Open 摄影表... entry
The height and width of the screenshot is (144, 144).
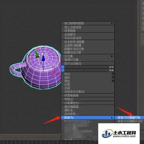[88, 110]
